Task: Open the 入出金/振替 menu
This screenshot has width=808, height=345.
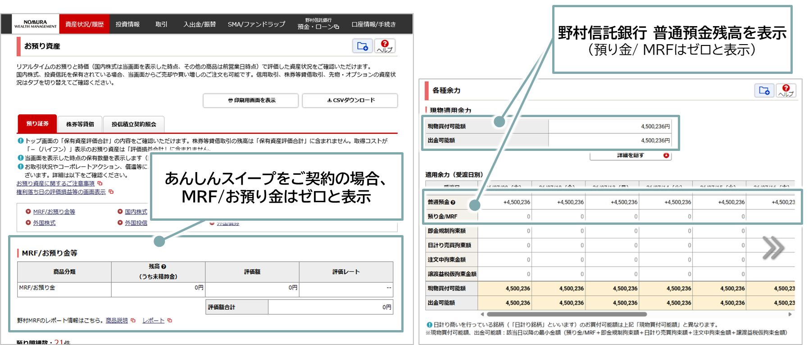Action: point(200,24)
